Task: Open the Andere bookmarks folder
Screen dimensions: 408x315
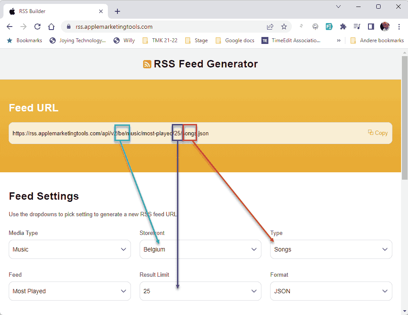Action: tap(377, 40)
